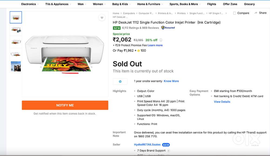The image size is (270, 156).
Task: Open the HydtelRETAILSsales seller page
Action: click(x=147, y=145)
